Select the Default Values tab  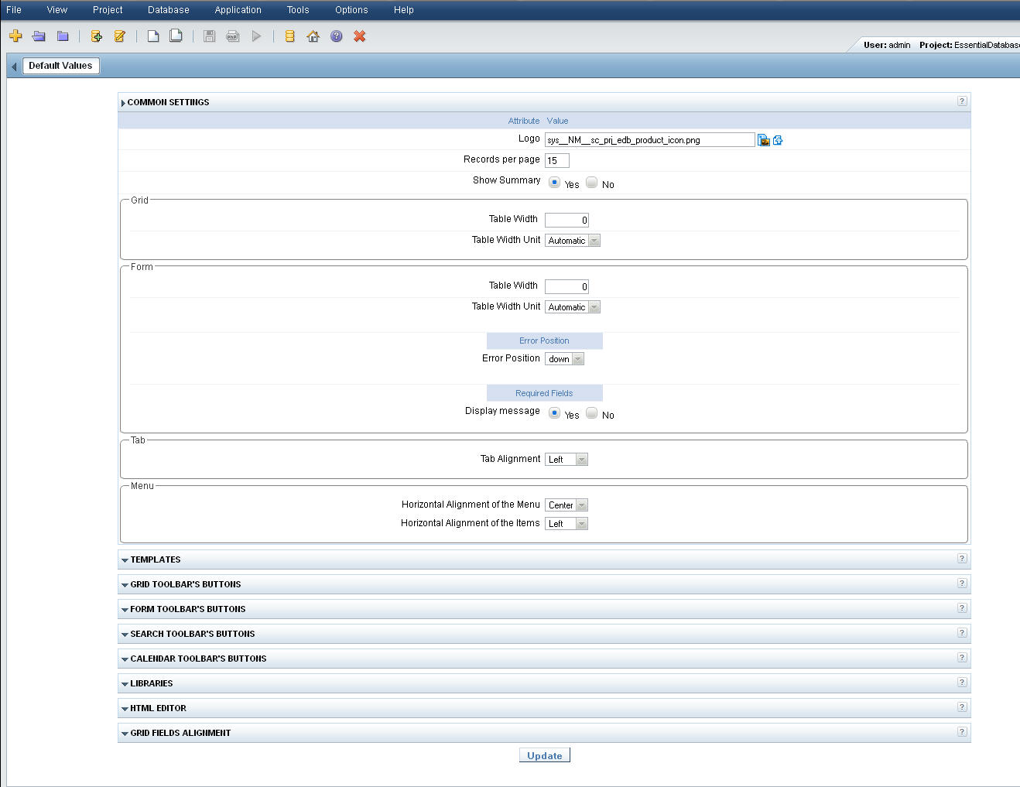[60, 66]
